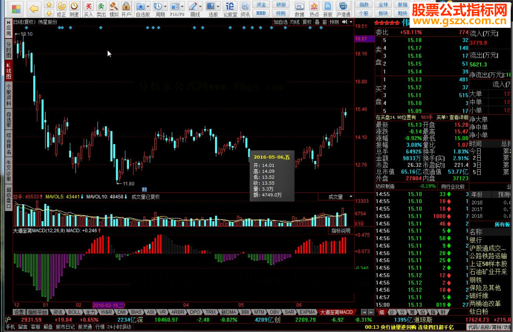Click the 24小时滚动 status bar item

[x=119, y=327]
